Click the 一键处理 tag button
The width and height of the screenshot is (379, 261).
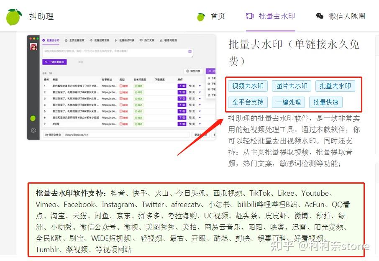(288, 102)
